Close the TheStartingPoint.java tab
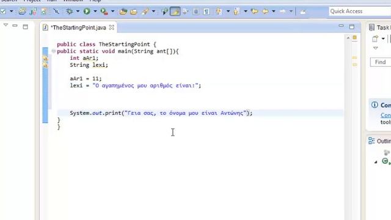The height and width of the screenshot is (220, 391). tap(112, 27)
